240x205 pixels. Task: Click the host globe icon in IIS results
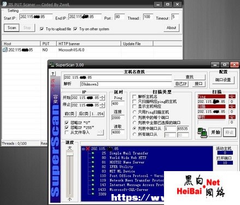click(5, 50)
